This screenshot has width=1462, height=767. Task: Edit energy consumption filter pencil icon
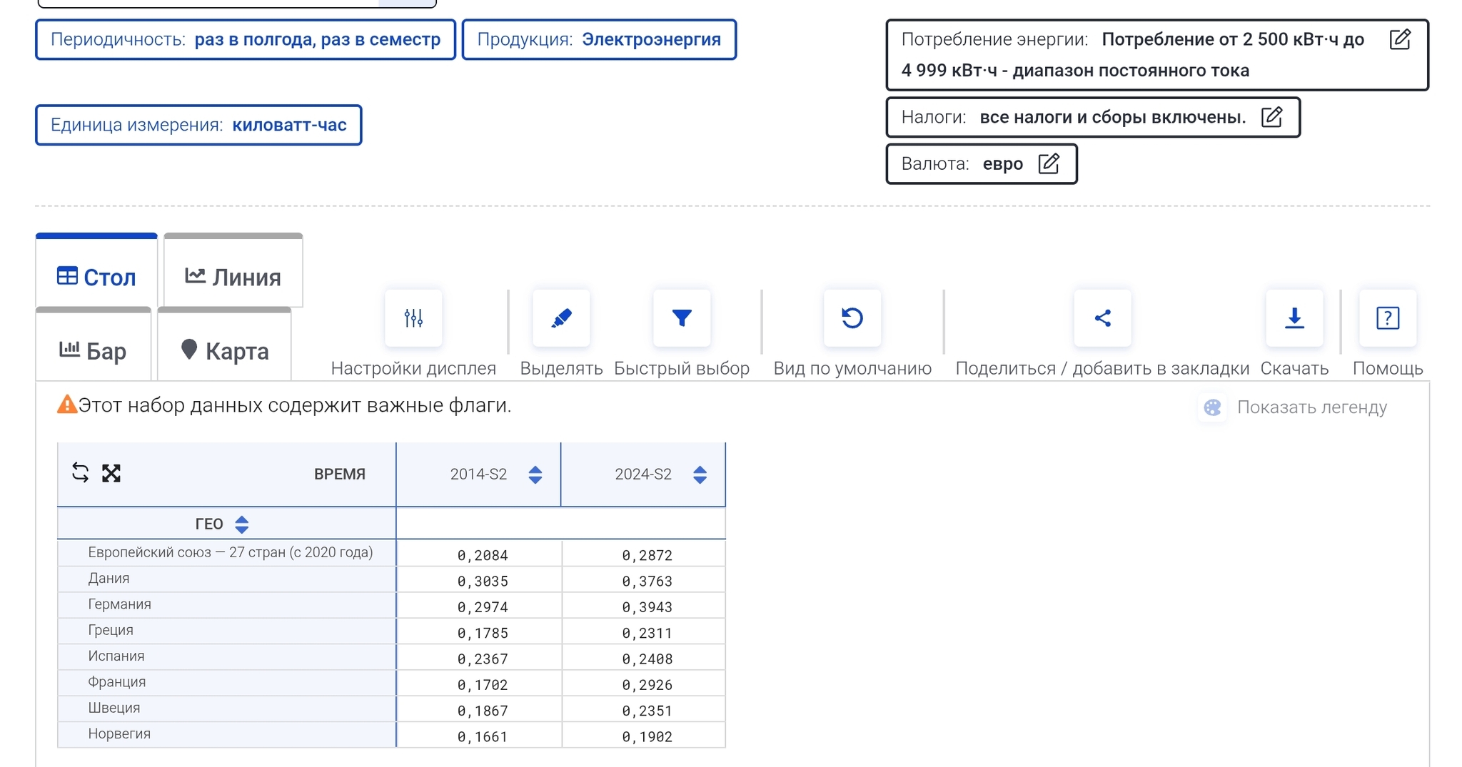tap(1400, 39)
